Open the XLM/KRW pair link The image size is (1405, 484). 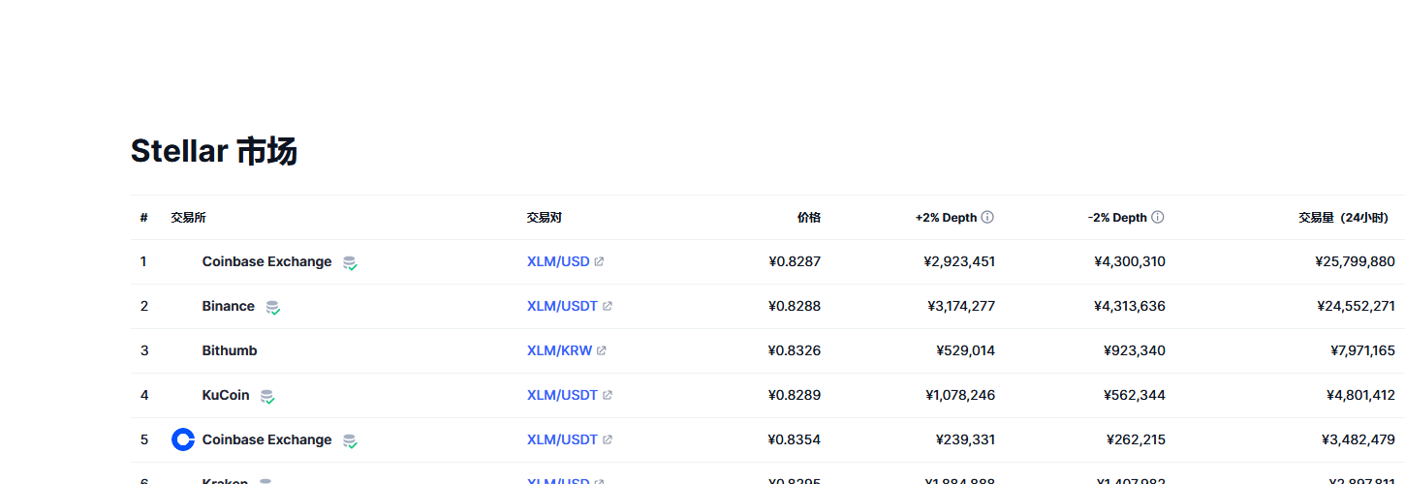tap(559, 351)
